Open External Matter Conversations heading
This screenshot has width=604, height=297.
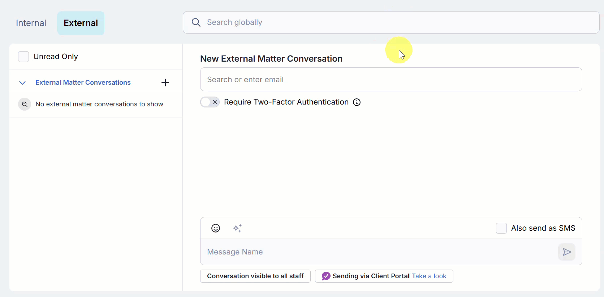click(x=83, y=83)
